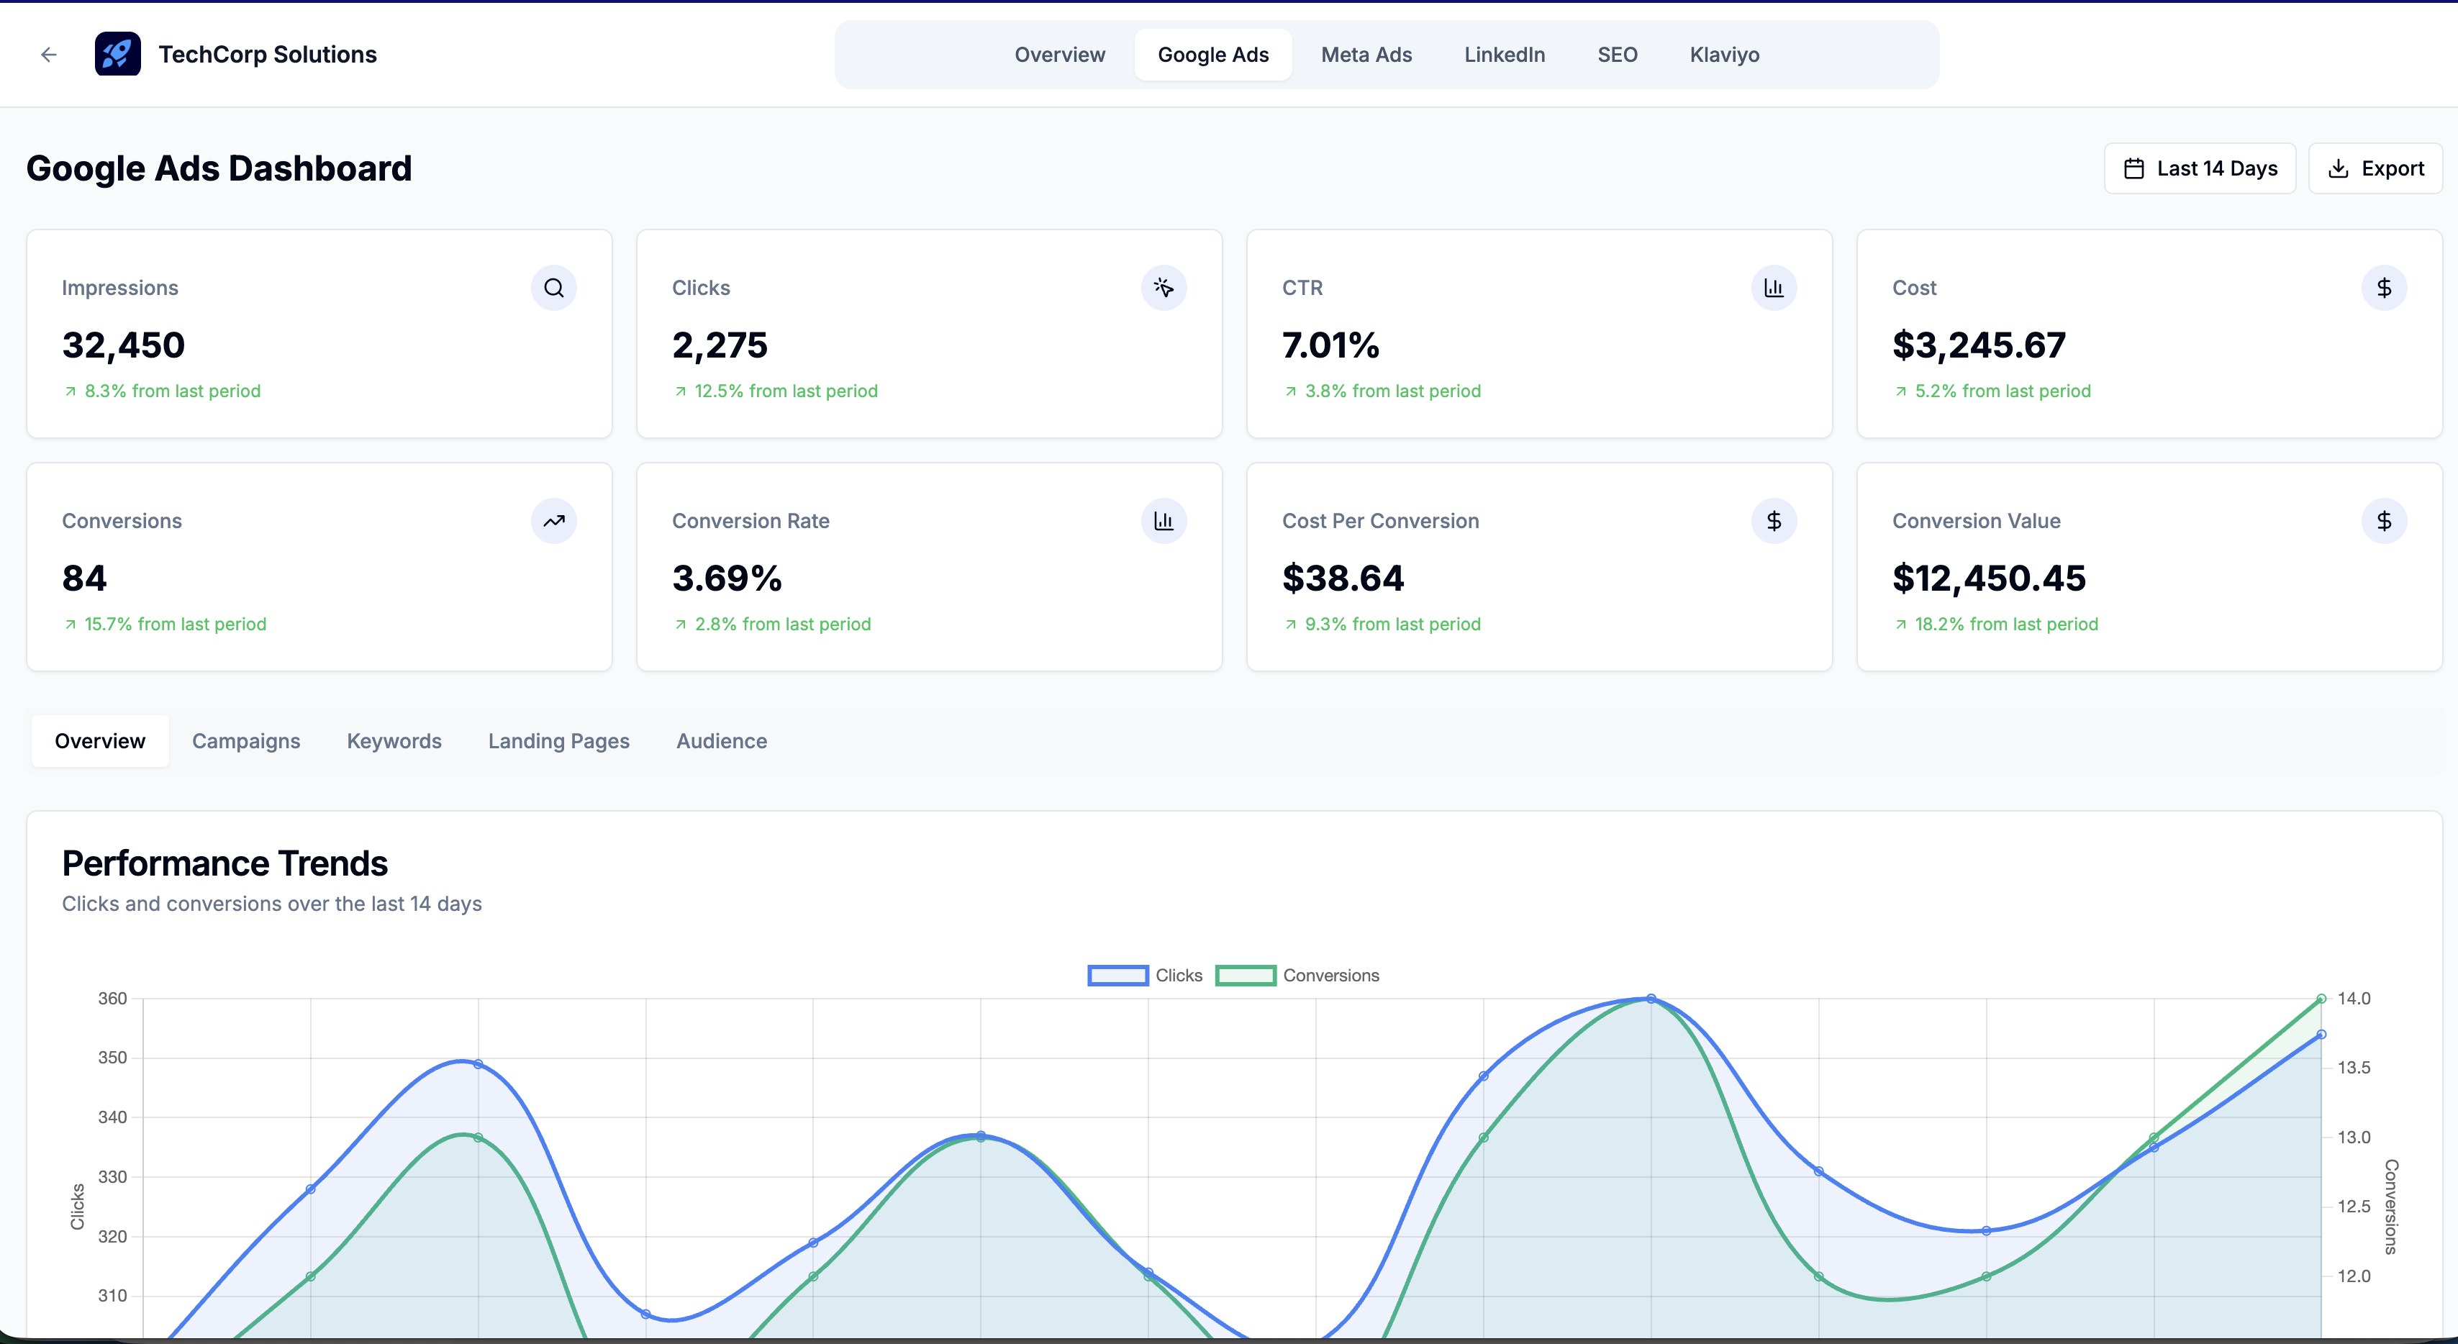Click the dollar icon on Conversion Value card
This screenshot has height=1344, width=2458.
pos(2385,521)
